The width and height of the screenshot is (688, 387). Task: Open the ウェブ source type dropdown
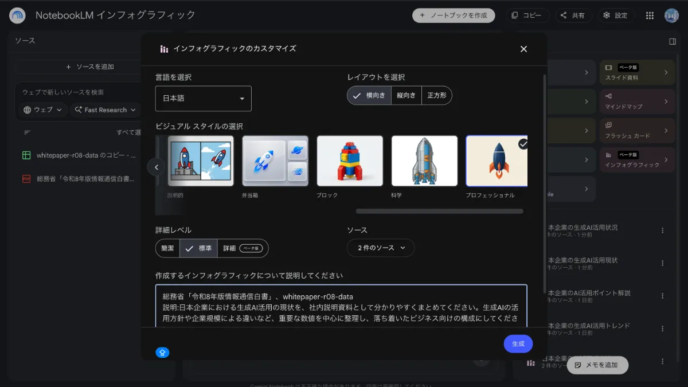(43, 110)
